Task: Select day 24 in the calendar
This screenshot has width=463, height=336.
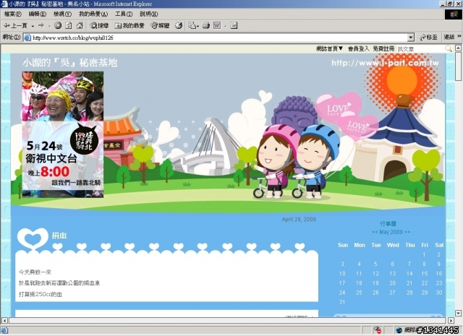Action: pyautogui.click(x=342, y=293)
